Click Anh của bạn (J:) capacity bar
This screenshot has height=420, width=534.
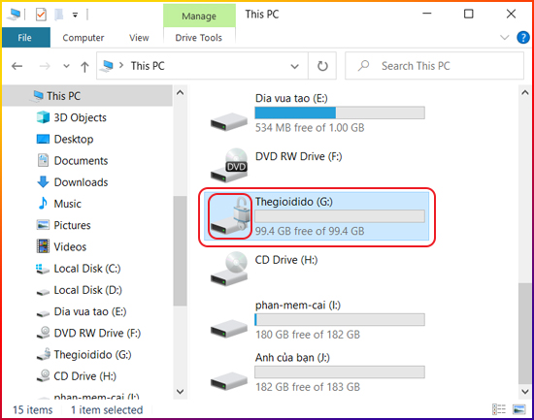click(x=340, y=372)
